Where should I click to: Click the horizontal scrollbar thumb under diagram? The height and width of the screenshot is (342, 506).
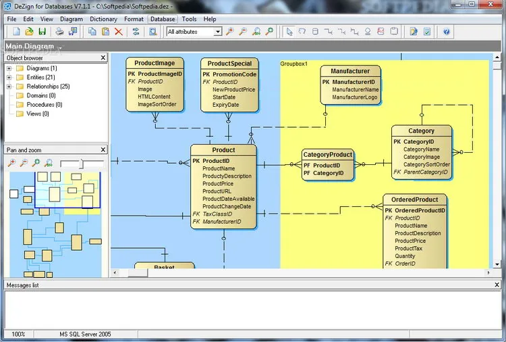coord(138,272)
